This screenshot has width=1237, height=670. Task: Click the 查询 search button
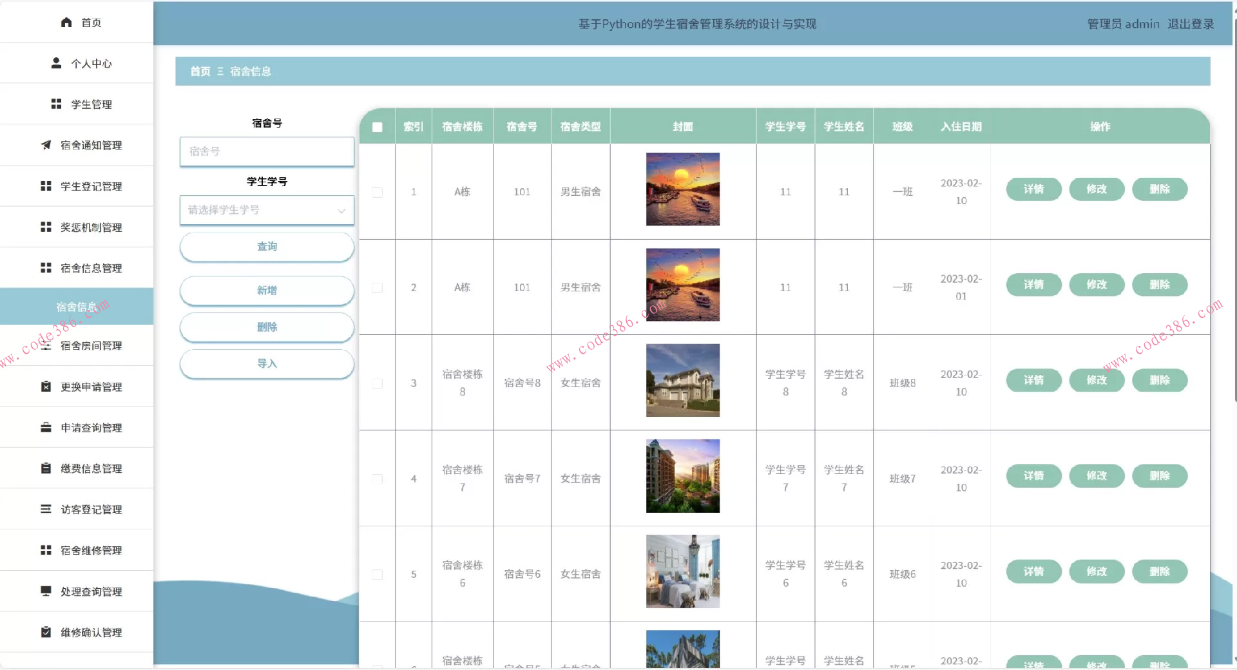(267, 247)
